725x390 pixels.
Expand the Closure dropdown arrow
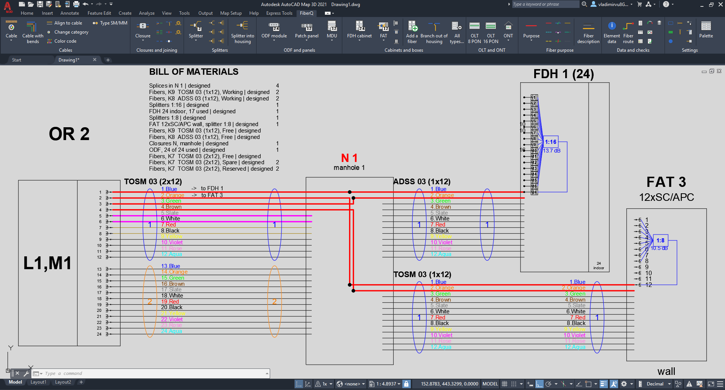tap(143, 41)
